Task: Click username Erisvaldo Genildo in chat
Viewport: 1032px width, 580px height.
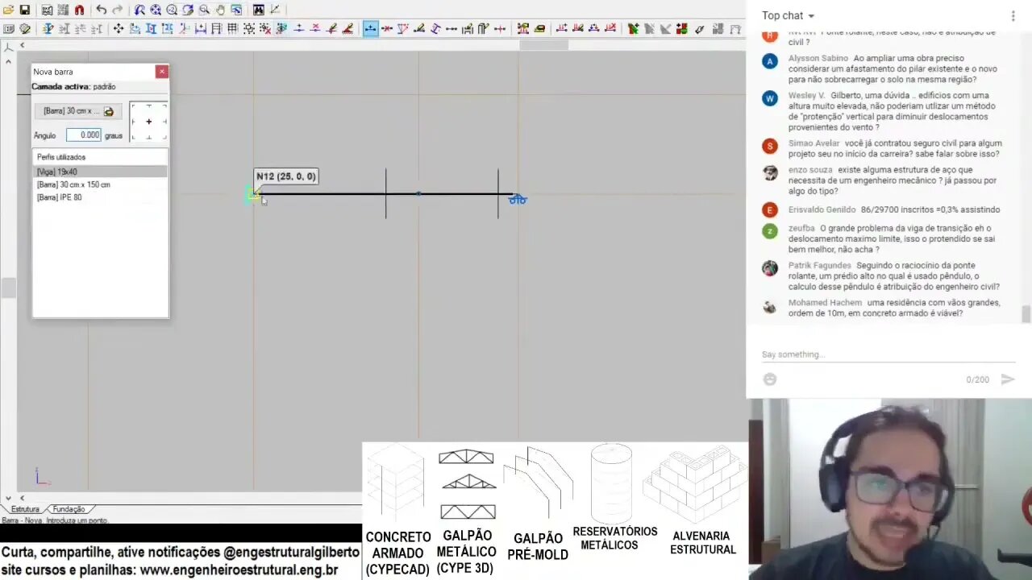Action: pyautogui.click(x=822, y=209)
